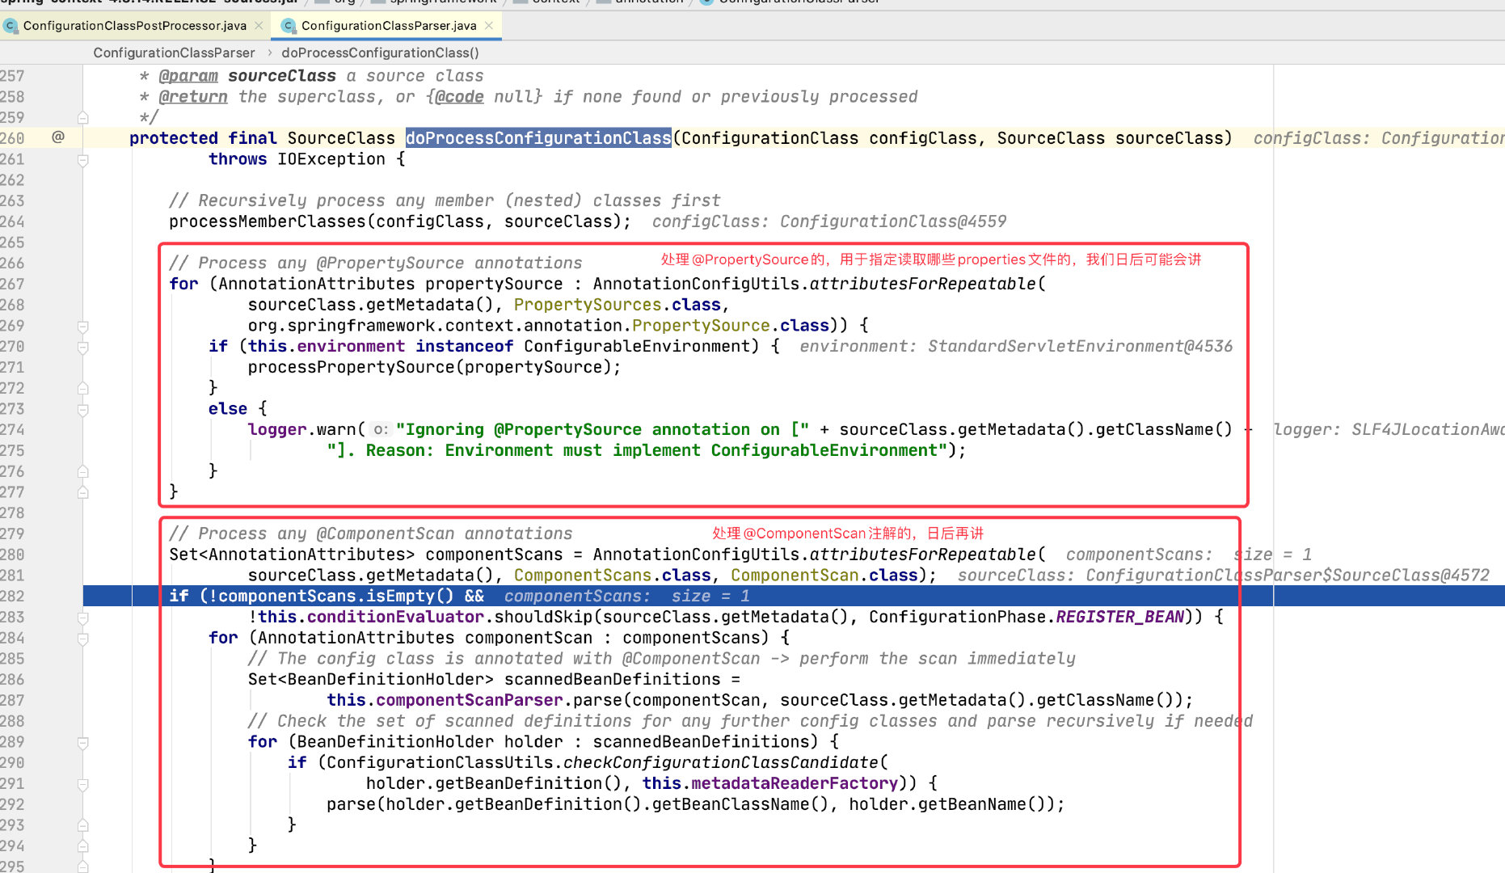The image size is (1505, 873).
Task: Click the highlighted doProcessConfigurationClass method name
Action: point(538,138)
